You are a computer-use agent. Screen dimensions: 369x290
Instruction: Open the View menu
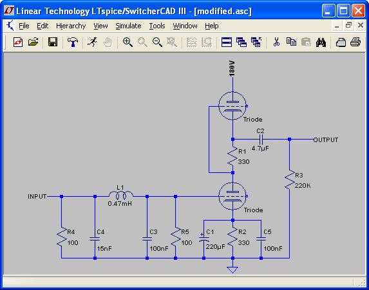tap(100, 26)
